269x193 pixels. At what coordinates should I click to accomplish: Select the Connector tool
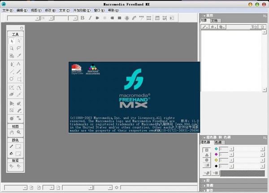pyautogui.click(x=19, y=118)
